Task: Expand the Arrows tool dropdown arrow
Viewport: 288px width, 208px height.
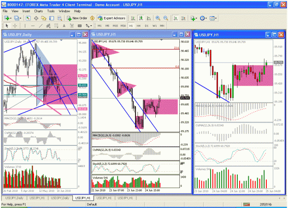Action: click(91, 26)
